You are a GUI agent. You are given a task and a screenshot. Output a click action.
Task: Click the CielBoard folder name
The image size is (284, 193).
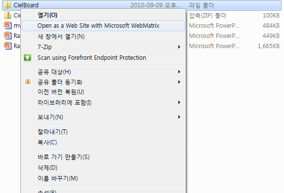(26, 5)
